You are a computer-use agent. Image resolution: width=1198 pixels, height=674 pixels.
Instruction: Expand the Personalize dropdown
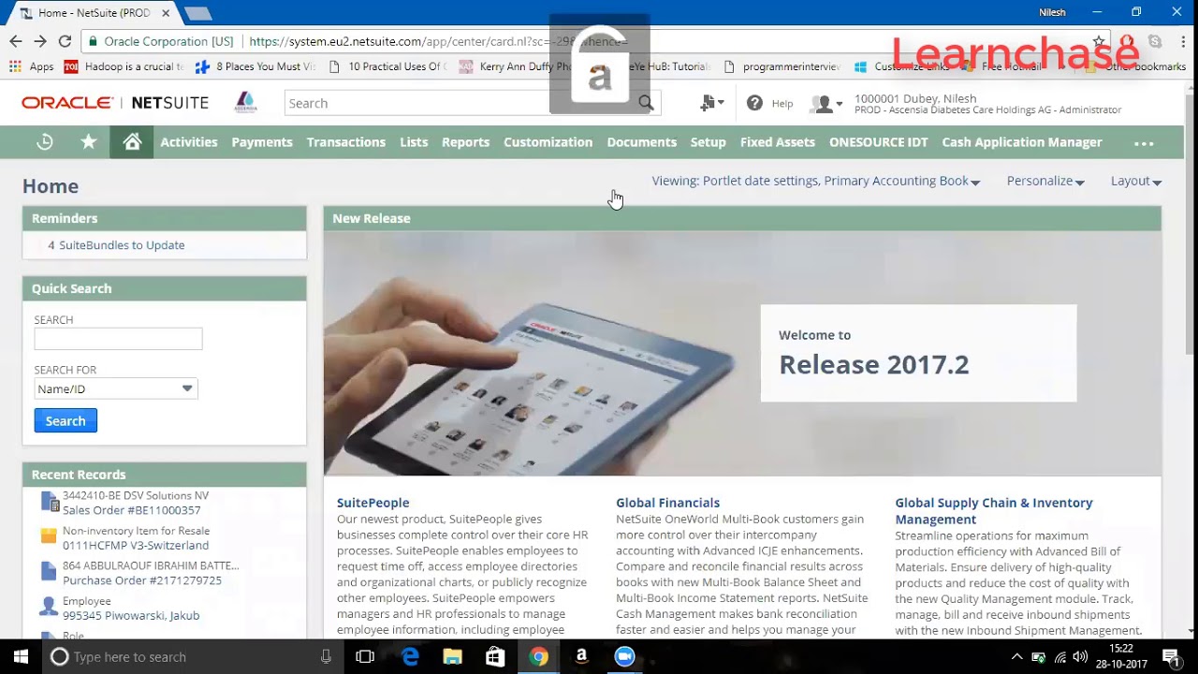coord(1045,181)
